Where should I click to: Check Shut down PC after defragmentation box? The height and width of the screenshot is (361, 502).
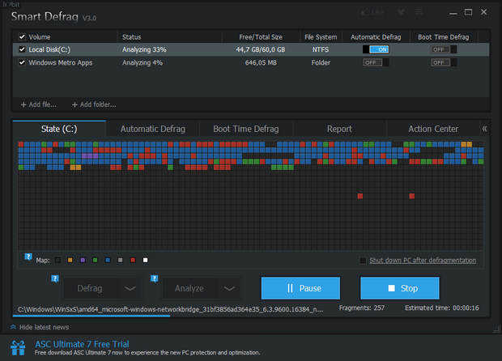point(363,260)
